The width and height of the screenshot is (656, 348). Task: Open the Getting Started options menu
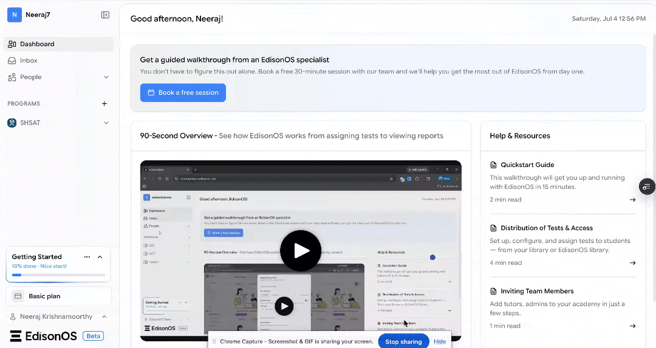tap(87, 257)
